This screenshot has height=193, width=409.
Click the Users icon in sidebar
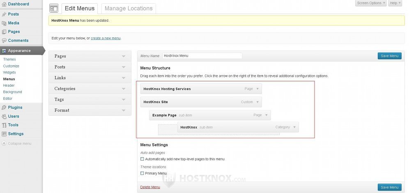tap(4, 116)
